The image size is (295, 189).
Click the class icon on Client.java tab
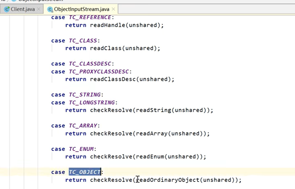(x=7, y=9)
